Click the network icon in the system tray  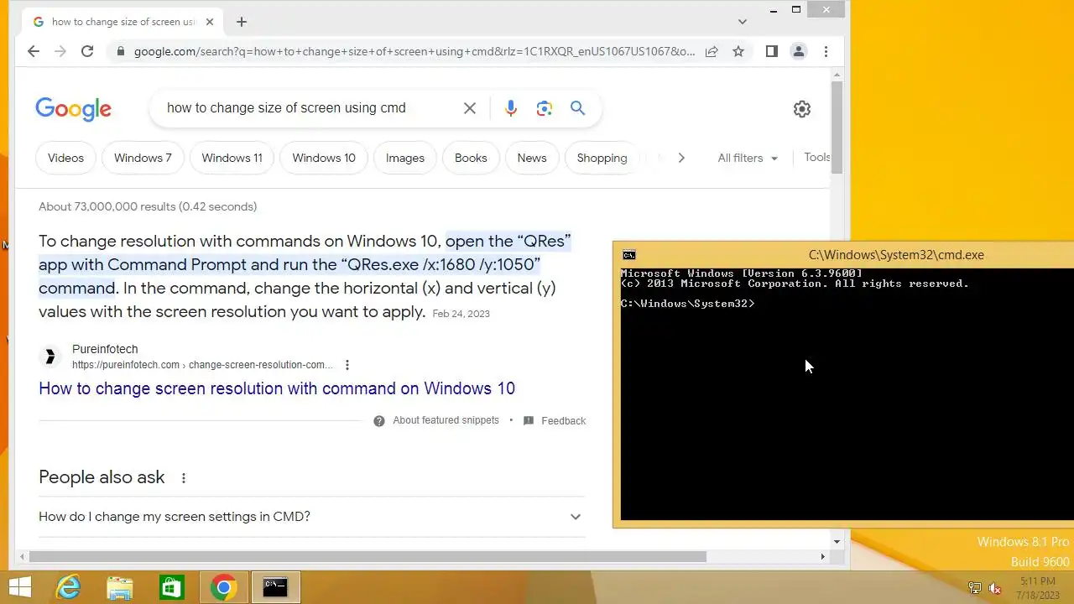[x=975, y=588]
